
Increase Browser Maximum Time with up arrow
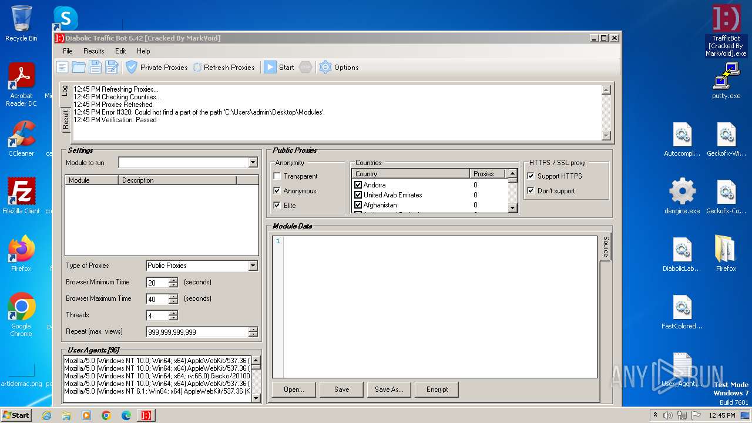pos(173,296)
